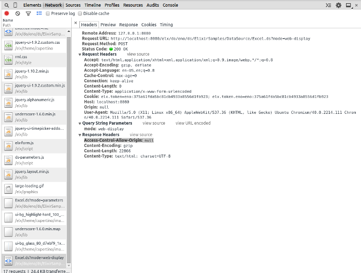Click the magnifier inspect element icon

(x=7, y=5)
